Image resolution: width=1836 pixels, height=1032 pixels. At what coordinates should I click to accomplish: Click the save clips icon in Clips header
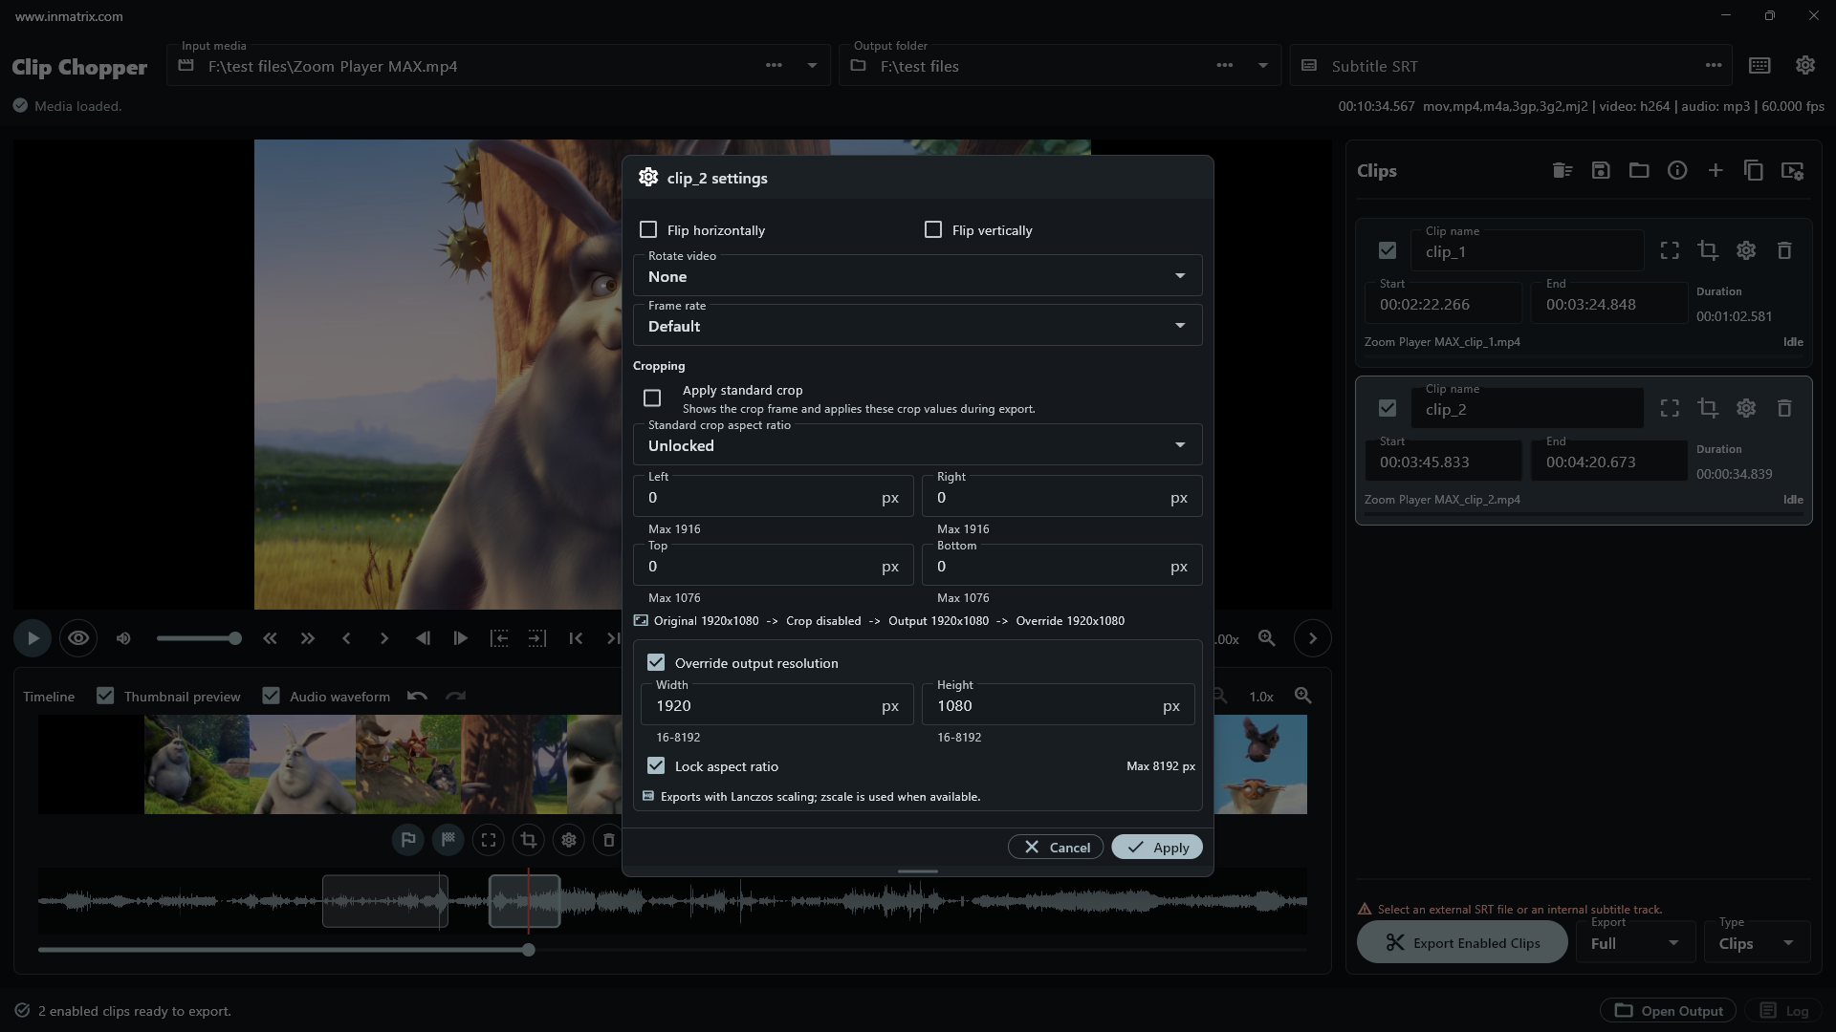pos(1601,171)
